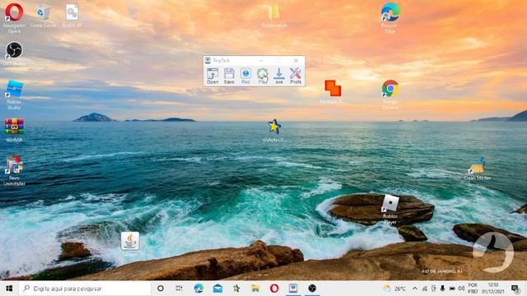Image resolution: width=527 pixels, height=296 pixels.
Task: Open the clock showing 01/12/2021
Action: point(493,289)
